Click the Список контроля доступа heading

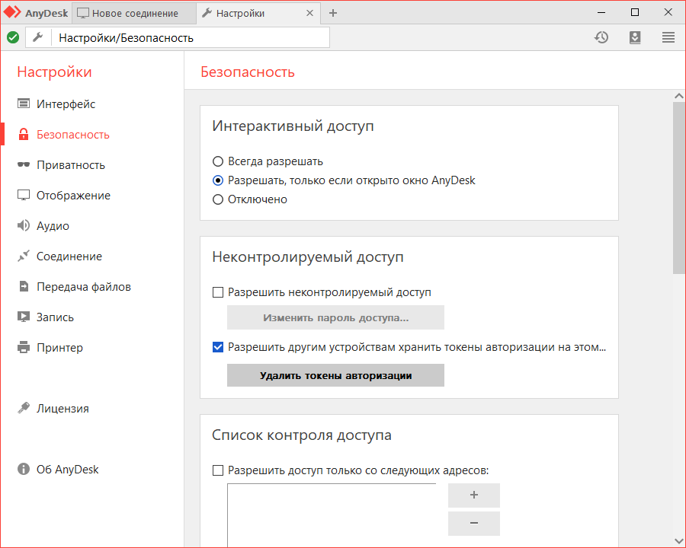pos(301,435)
